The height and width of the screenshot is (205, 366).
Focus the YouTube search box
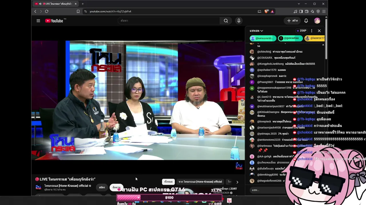[x=169, y=20]
